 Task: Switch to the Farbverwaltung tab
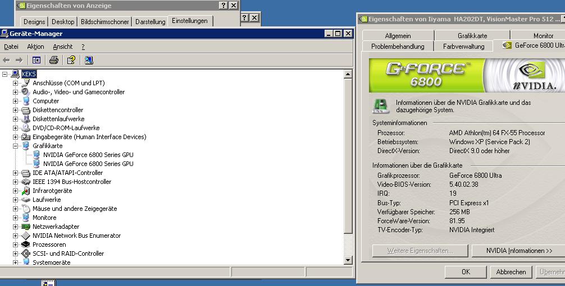[x=464, y=47]
